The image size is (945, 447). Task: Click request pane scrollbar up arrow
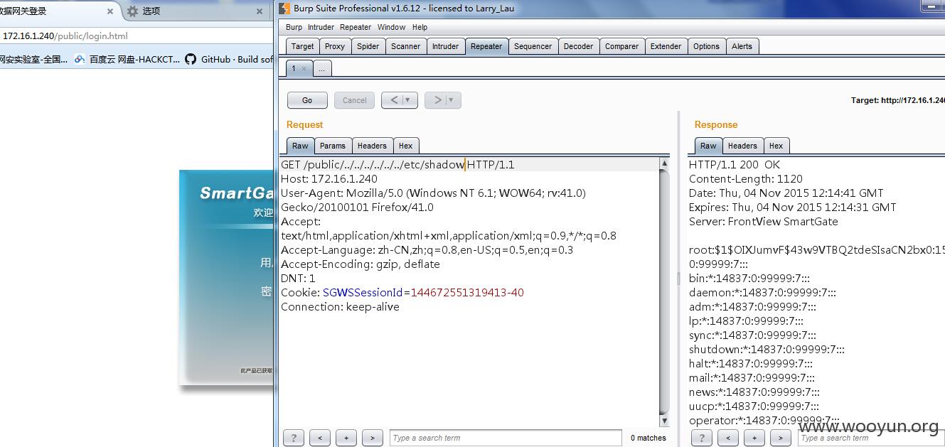(x=664, y=163)
